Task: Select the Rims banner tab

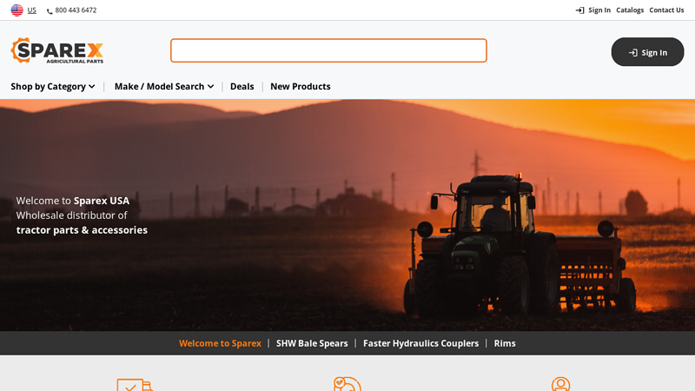Action: (x=505, y=343)
